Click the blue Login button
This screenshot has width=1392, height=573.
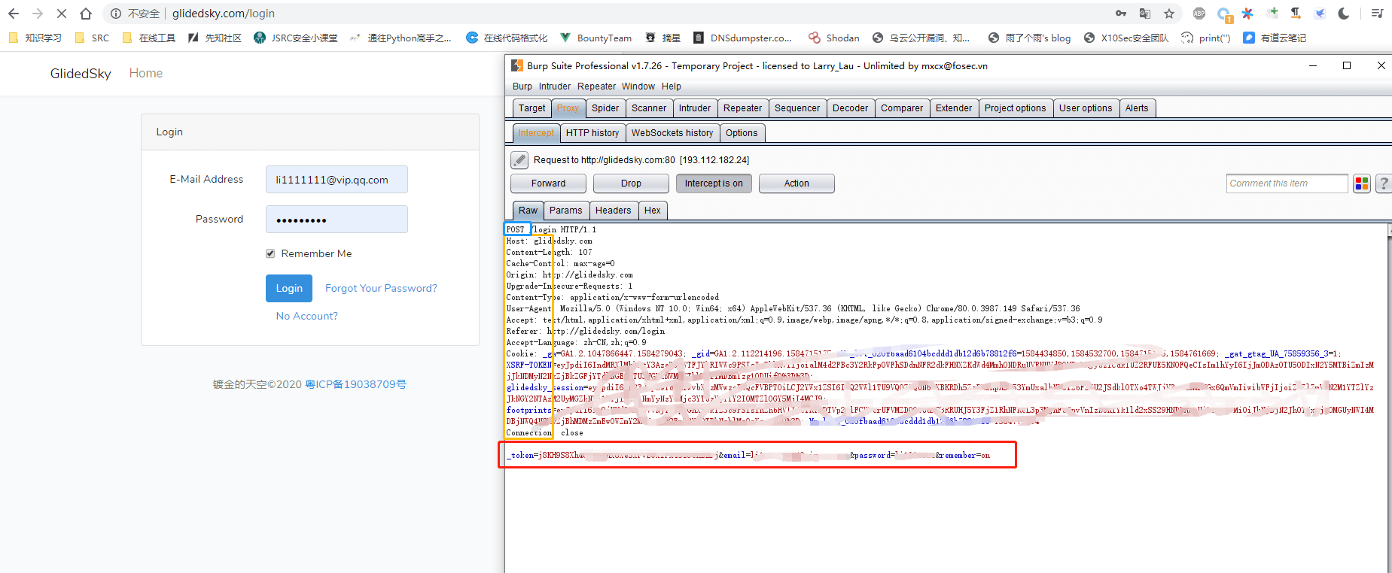click(x=289, y=288)
